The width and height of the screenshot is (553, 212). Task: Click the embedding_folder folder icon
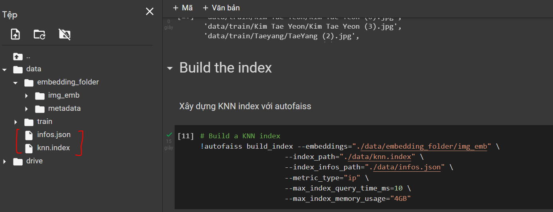coord(29,82)
